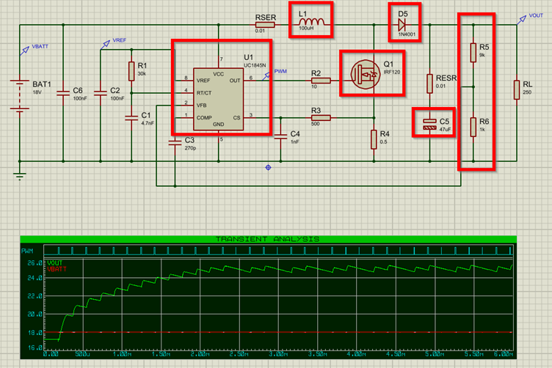Image resolution: width=552 pixels, height=368 pixels.
Task: Click the PWM digital trace label
Action: pyautogui.click(x=27, y=251)
